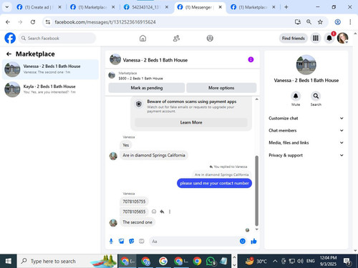Open the profile circle icon in top navigation
Screen dimensions: 358x268
pos(210,38)
